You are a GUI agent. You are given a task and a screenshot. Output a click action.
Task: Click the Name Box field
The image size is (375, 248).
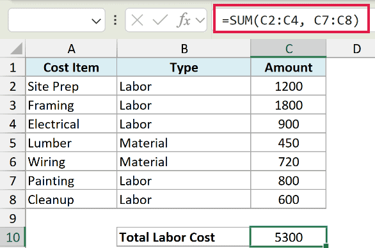point(56,20)
